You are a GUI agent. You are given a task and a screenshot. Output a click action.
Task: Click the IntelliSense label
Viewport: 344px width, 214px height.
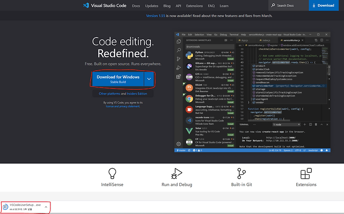point(112,184)
